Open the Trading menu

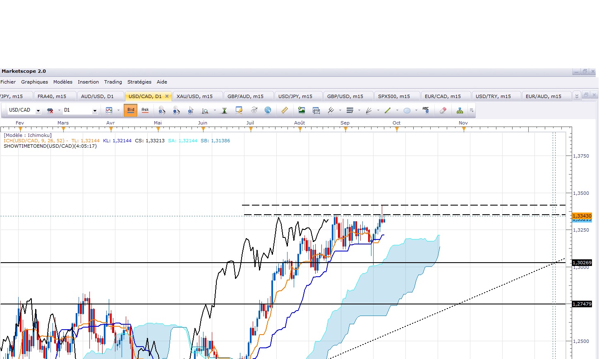113,82
